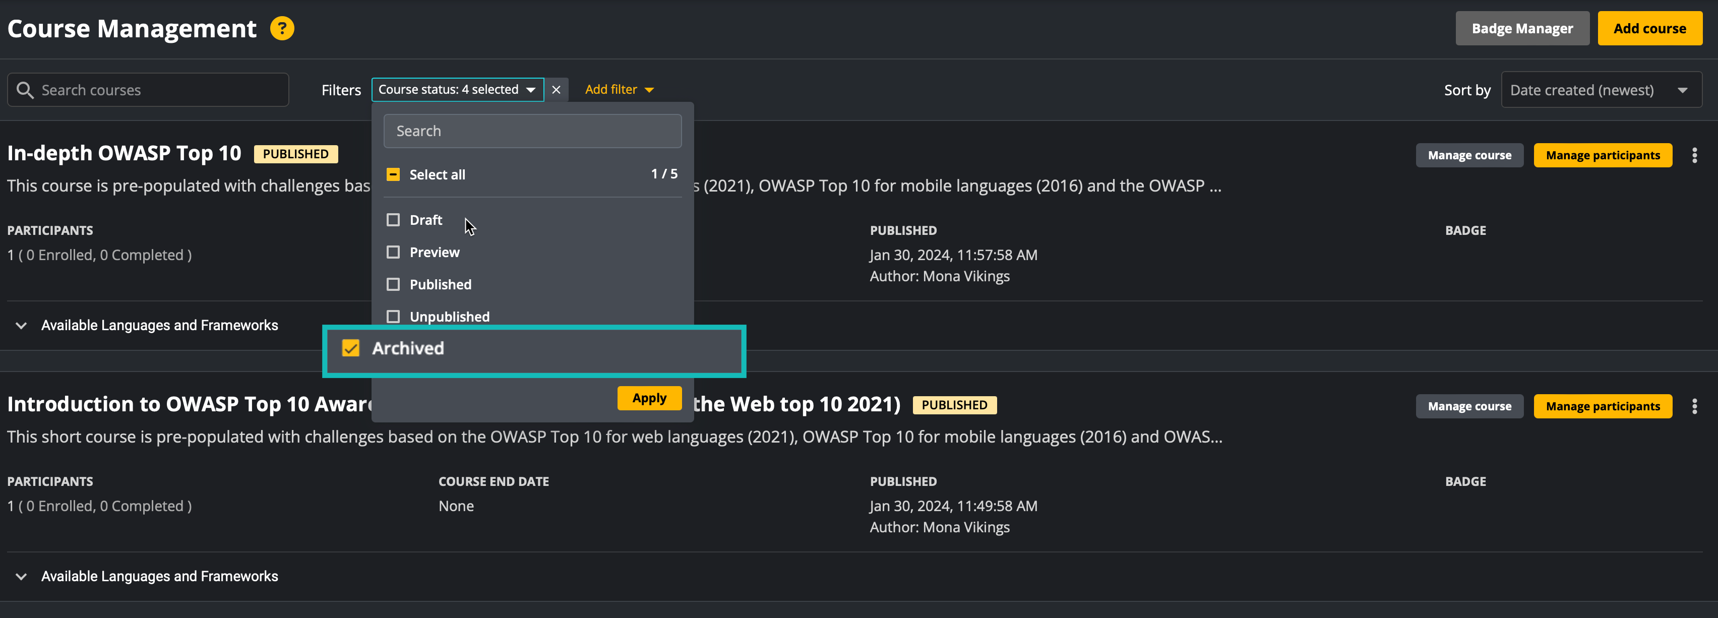Manage course for In-depth OWASP Top 10
Viewport: 1718px width, 618px height.
click(x=1469, y=155)
